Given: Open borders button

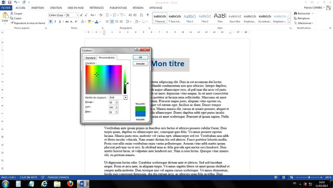Looking at the screenshot, I should [x=143, y=21].
